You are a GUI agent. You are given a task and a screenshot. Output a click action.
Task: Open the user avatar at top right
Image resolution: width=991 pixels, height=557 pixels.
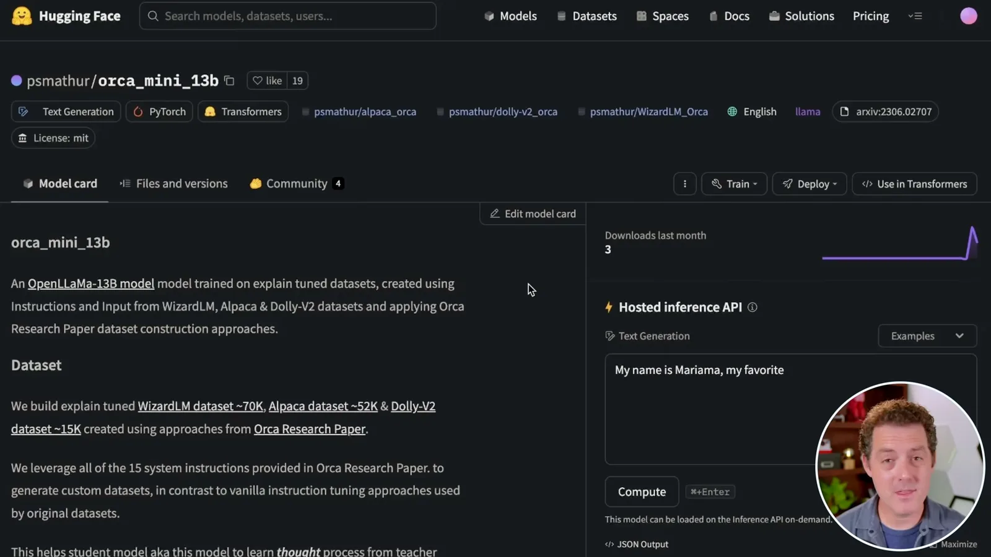point(969,16)
